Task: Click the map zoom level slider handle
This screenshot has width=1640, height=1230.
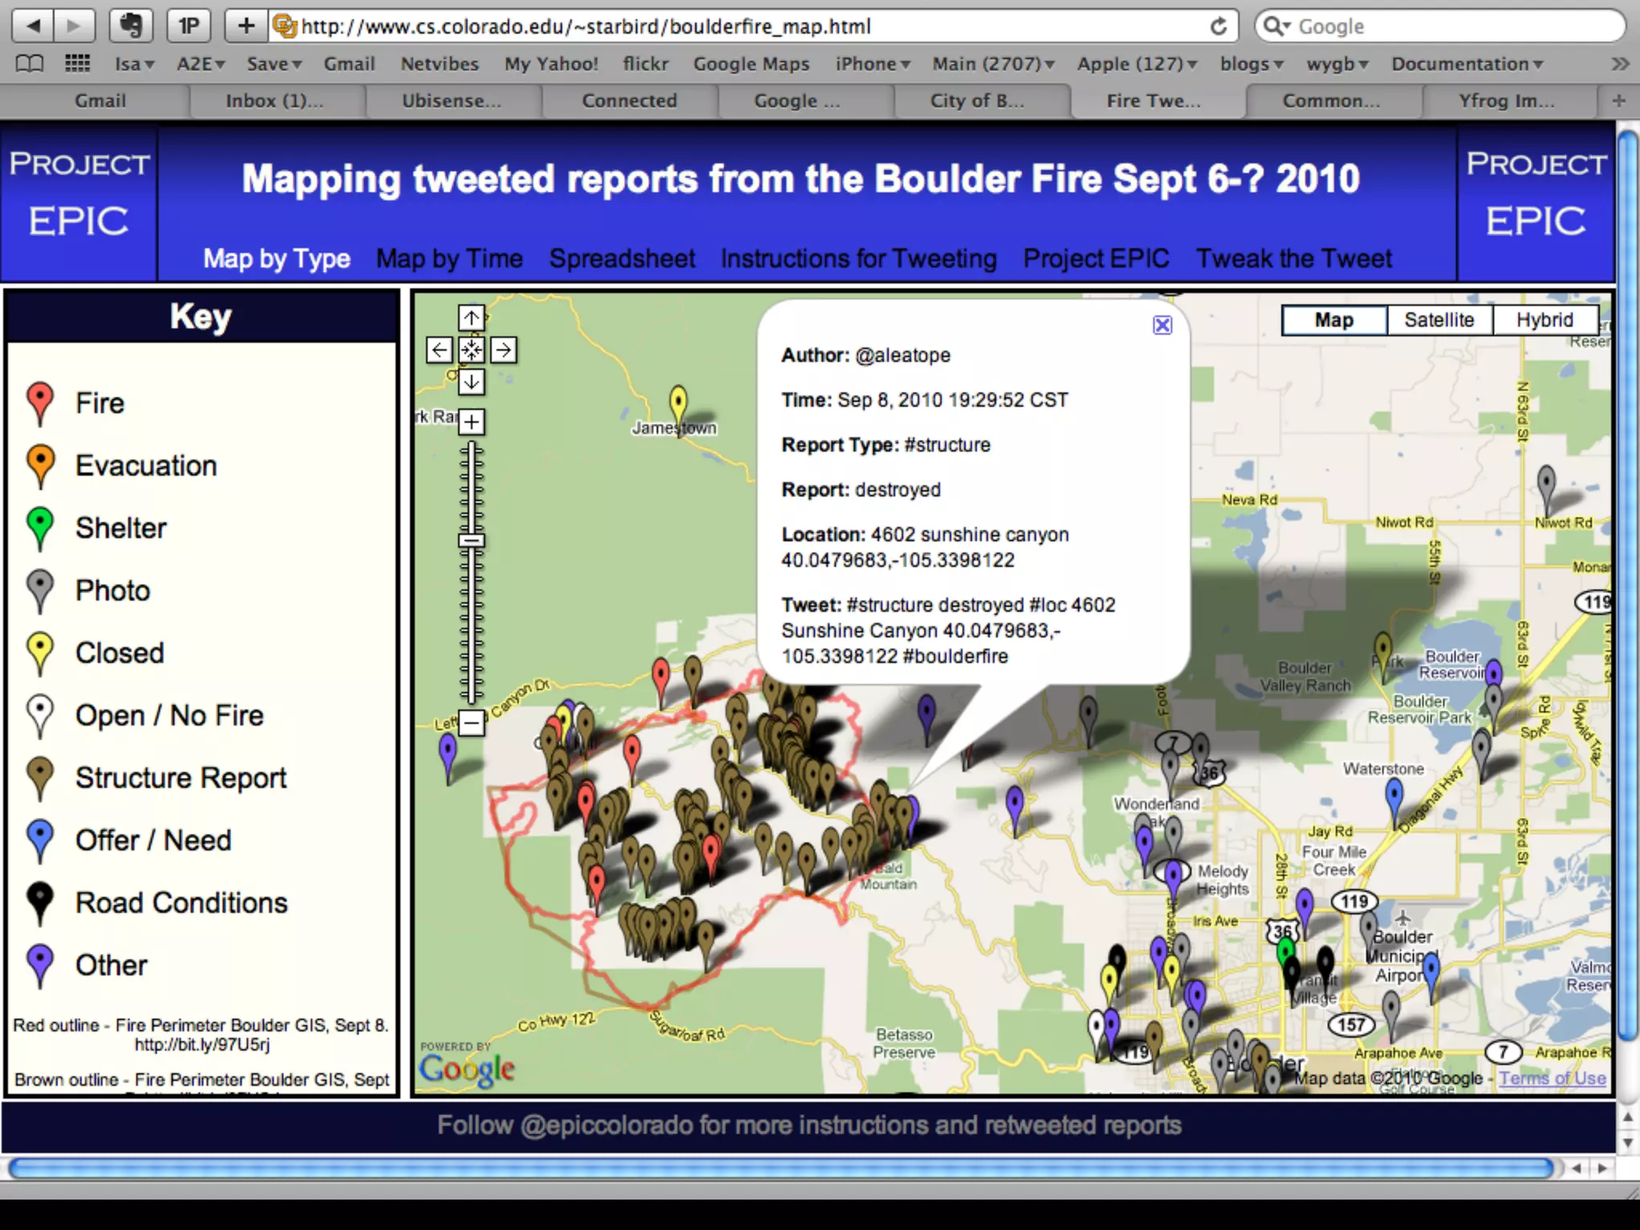Action: pyautogui.click(x=471, y=541)
